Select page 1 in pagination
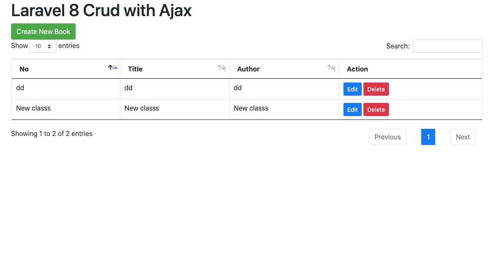 tap(428, 137)
